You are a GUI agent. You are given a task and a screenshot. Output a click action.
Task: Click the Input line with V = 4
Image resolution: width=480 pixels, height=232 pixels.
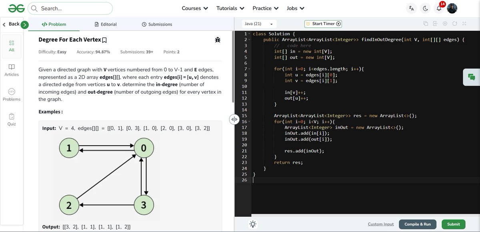[x=126, y=128]
